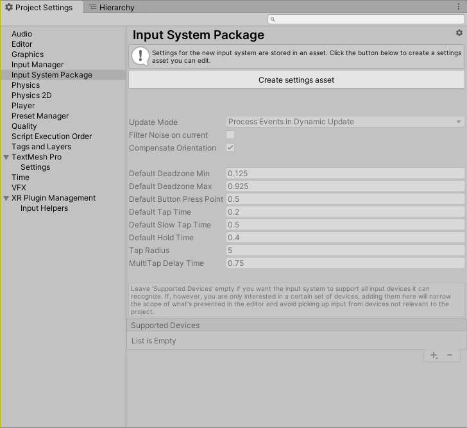Click the Default Hold Time field
This screenshot has height=428, width=467.
coord(345,237)
